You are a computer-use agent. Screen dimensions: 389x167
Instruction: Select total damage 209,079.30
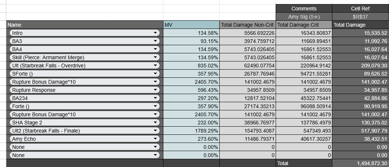(360, 66)
